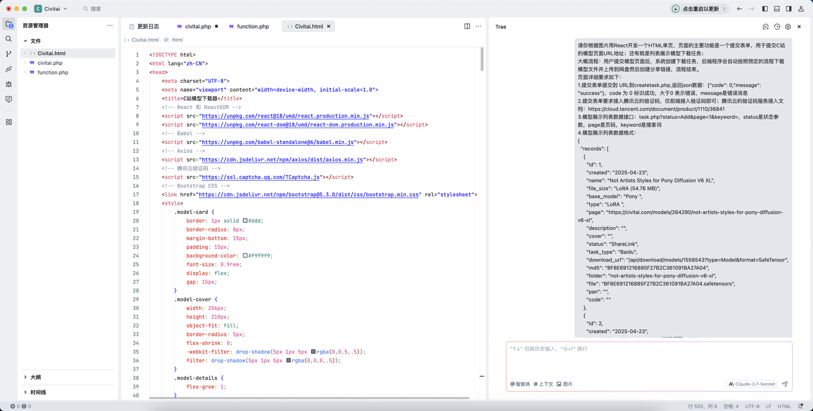The image size is (813, 411).
Task: Click the editor horizontal scrollbar
Action: pos(309,398)
